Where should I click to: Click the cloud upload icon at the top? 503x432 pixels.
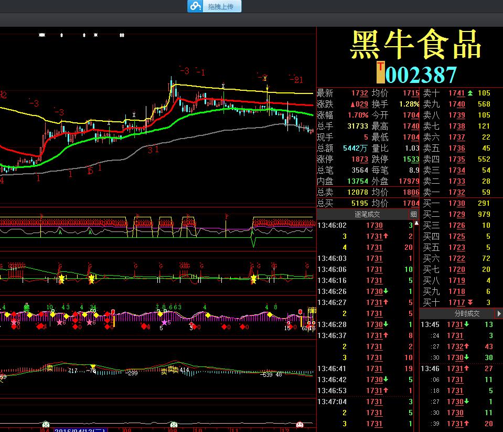click(195, 6)
